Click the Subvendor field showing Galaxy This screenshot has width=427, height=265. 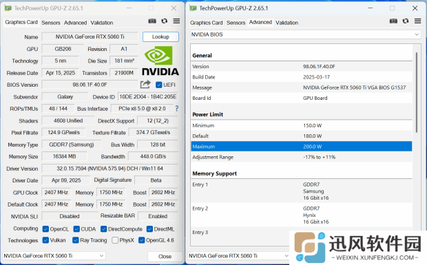pyautogui.click(x=65, y=96)
